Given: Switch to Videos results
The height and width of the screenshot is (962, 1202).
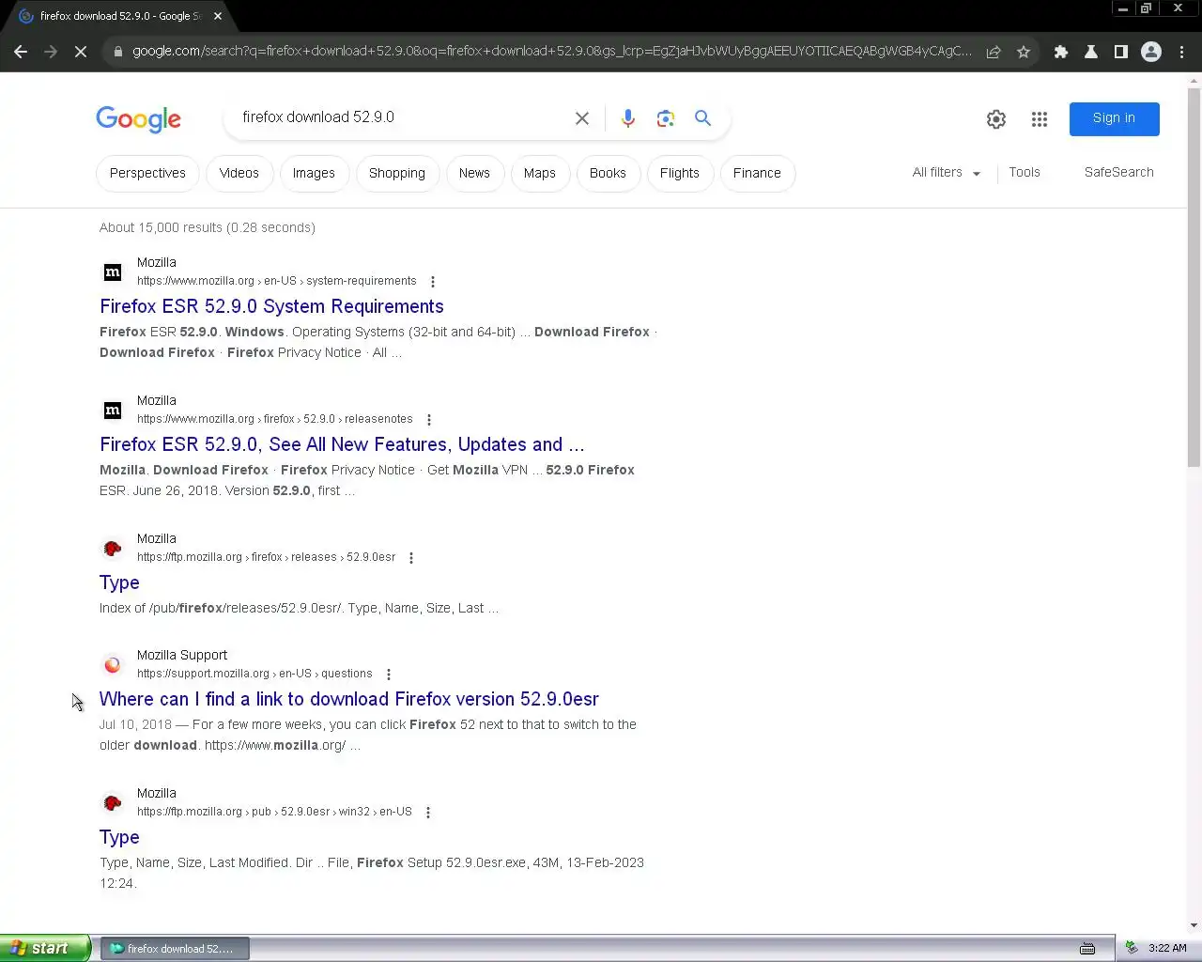Looking at the screenshot, I should point(239,174).
